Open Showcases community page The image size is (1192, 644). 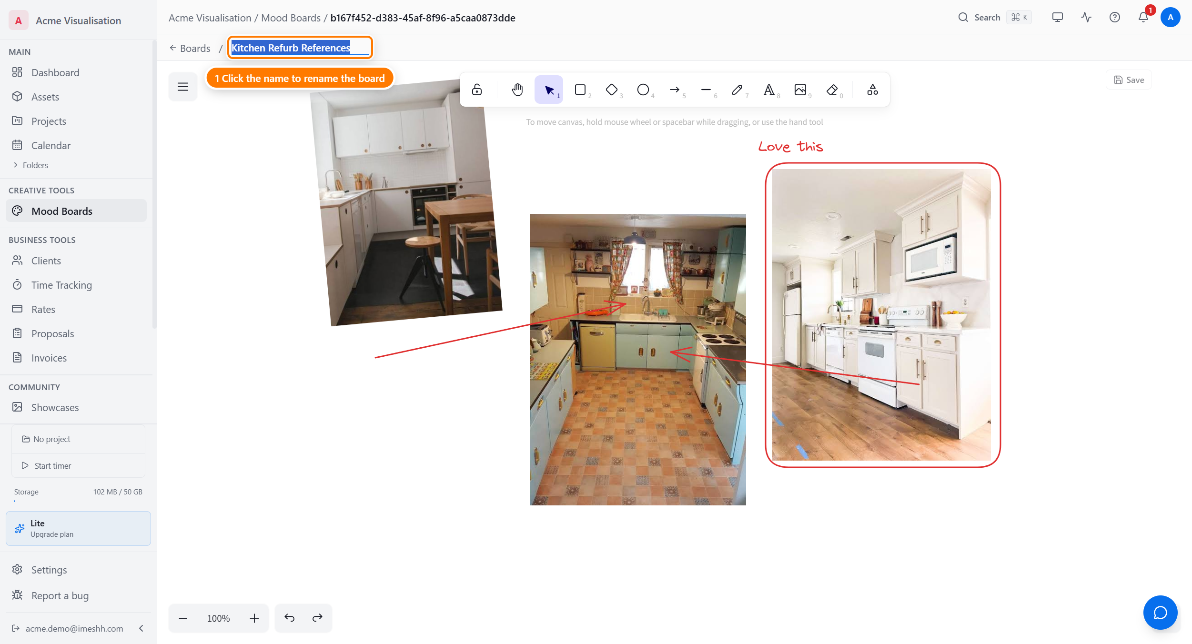[x=76, y=407]
